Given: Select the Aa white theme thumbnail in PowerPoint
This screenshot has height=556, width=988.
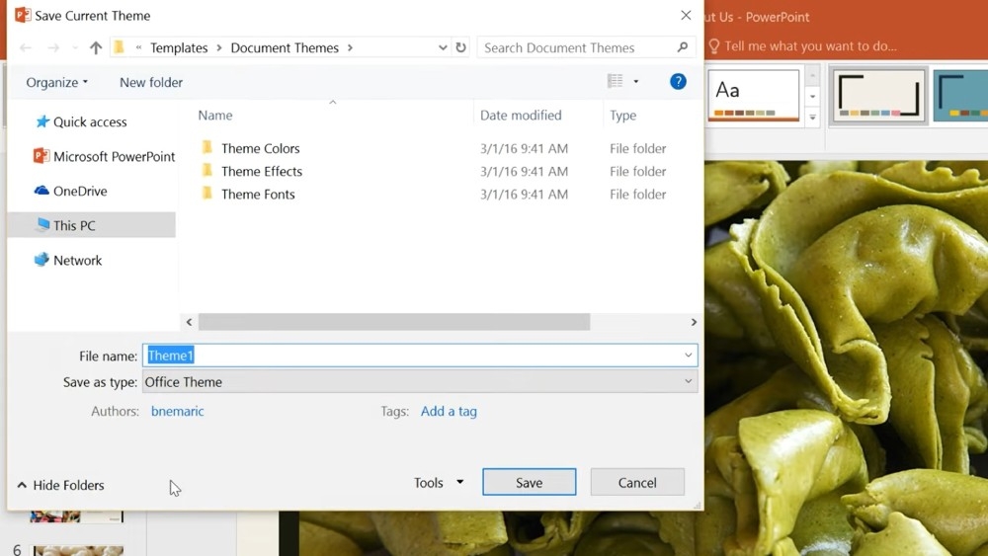Looking at the screenshot, I should pos(754,95).
